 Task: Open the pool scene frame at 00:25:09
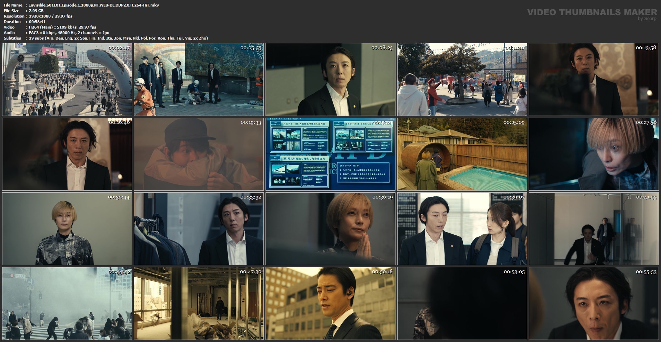click(x=462, y=154)
